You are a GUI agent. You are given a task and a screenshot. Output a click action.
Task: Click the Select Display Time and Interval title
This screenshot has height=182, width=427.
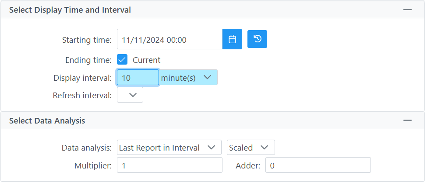pos(70,10)
